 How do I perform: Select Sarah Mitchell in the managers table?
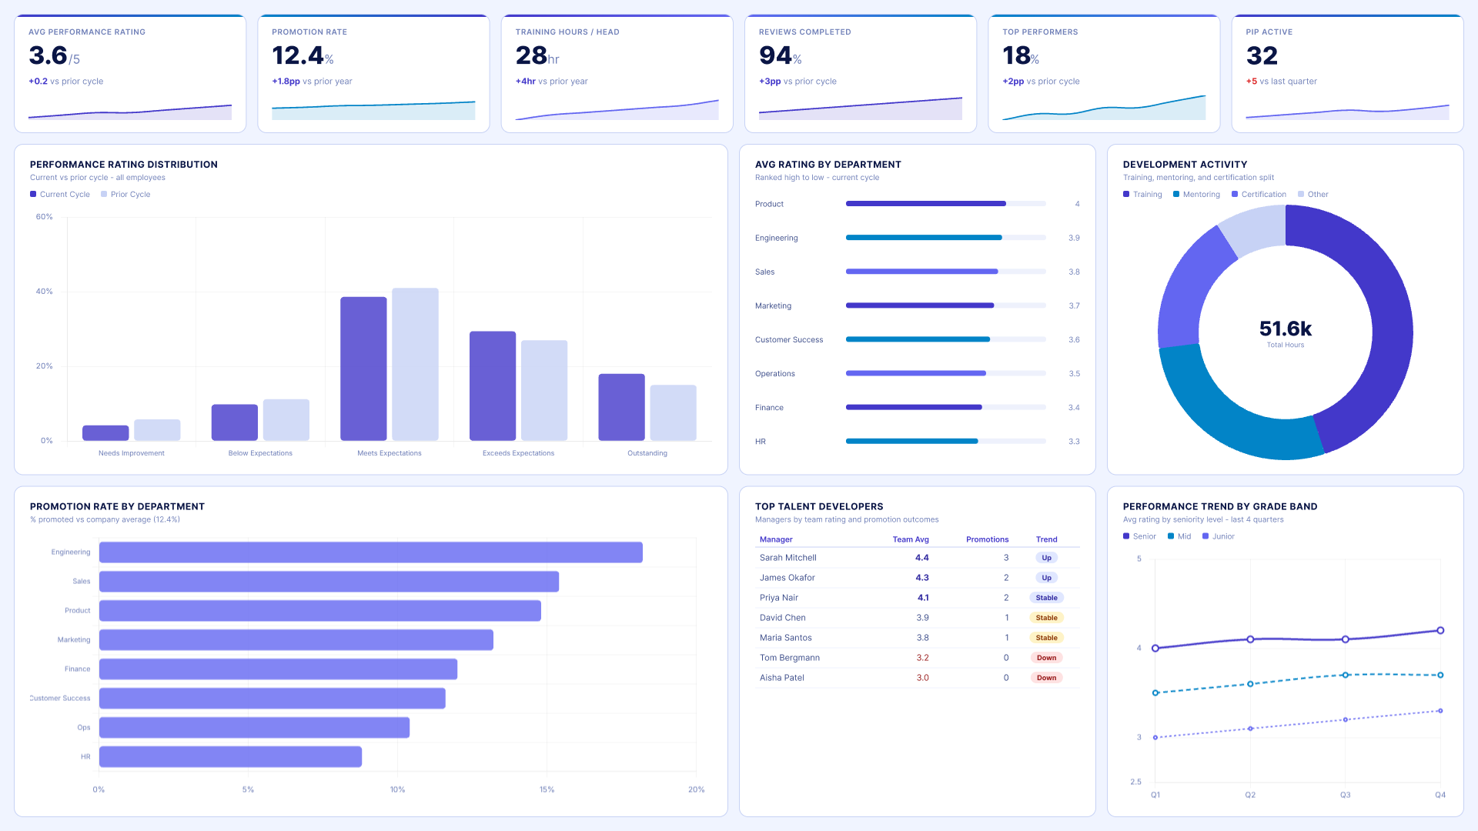tap(918, 558)
